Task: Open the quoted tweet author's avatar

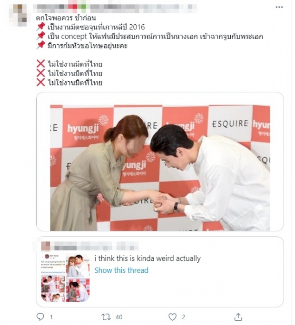Action: (x=46, y=246)
